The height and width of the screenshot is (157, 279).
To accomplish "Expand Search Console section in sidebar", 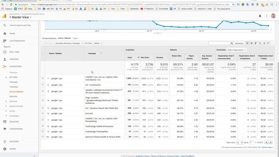I will click(6, 106).
